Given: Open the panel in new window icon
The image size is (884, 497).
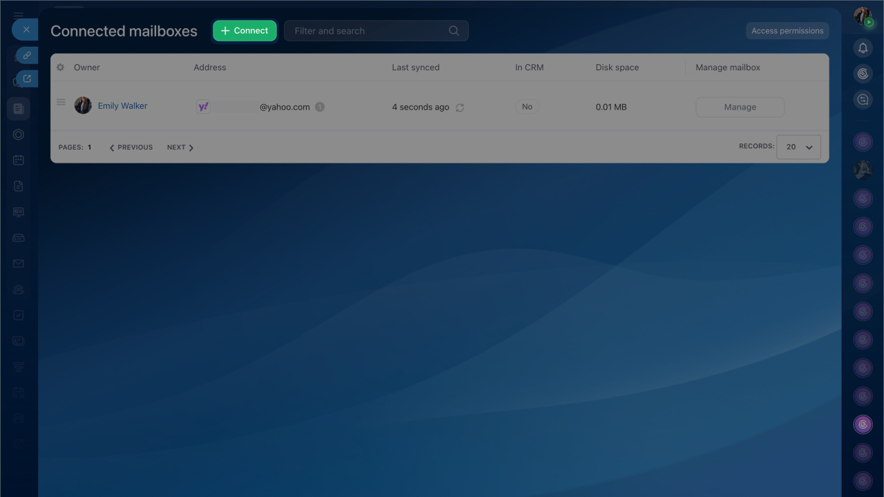Looking at the screenshot, I should click(28, 79).
